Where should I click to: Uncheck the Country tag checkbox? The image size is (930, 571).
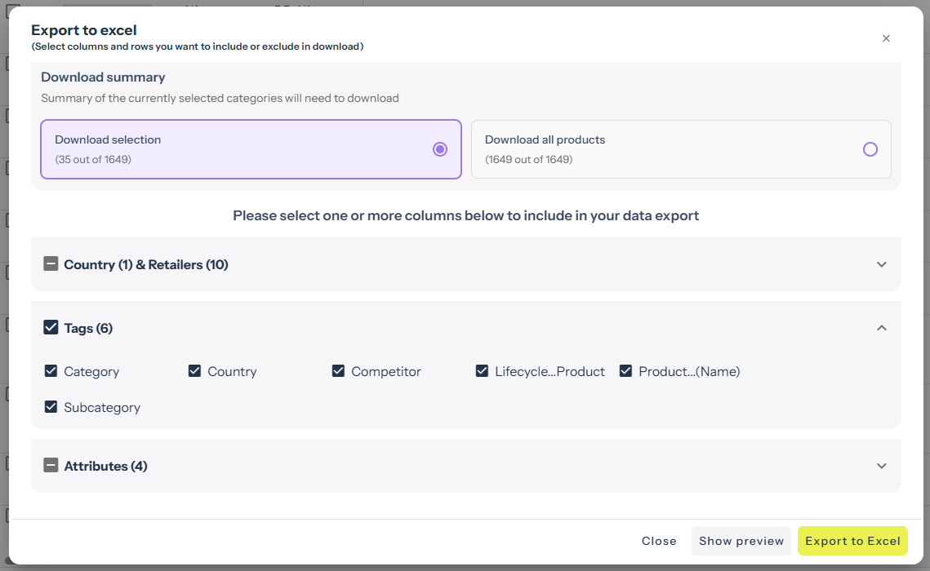tap(194, 371)
